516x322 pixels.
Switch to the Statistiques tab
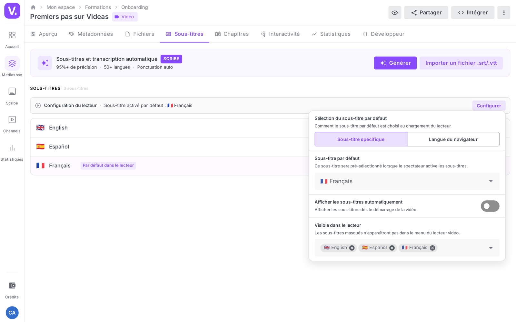pos(331,34)
